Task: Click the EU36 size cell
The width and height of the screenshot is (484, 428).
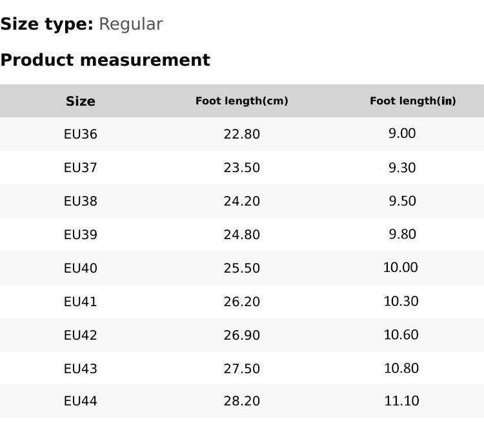Action: [81, 134]
